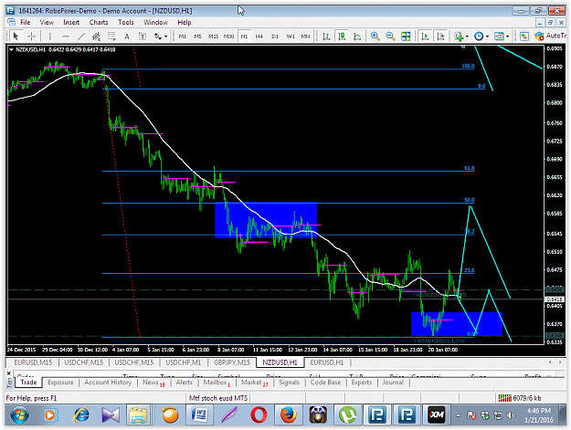
Task: Switch to M30 timeframe
Action: click(x=228, y=36)
